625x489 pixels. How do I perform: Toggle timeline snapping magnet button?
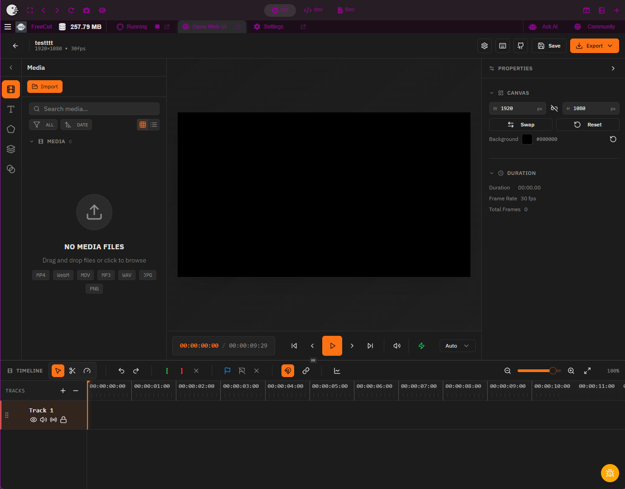click(x=288, y=371)
